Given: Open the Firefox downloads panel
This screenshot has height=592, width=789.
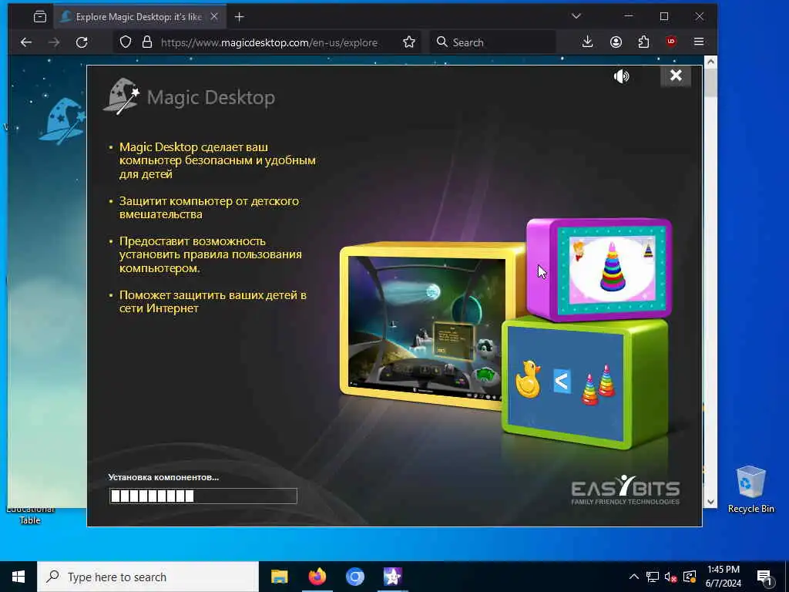Looking at the screenshot, I should [x=587, y=42].
